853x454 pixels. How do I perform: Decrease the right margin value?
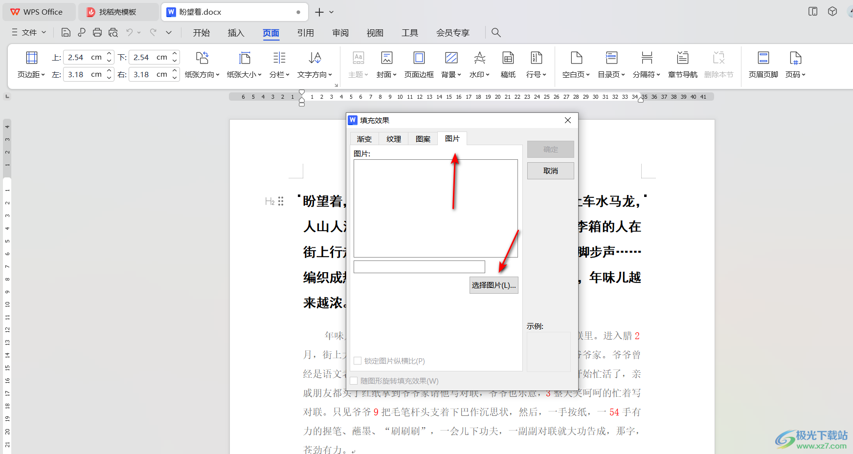[175, 78]
